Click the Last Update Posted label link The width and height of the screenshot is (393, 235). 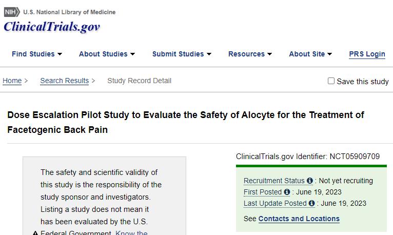coord(275,204)
